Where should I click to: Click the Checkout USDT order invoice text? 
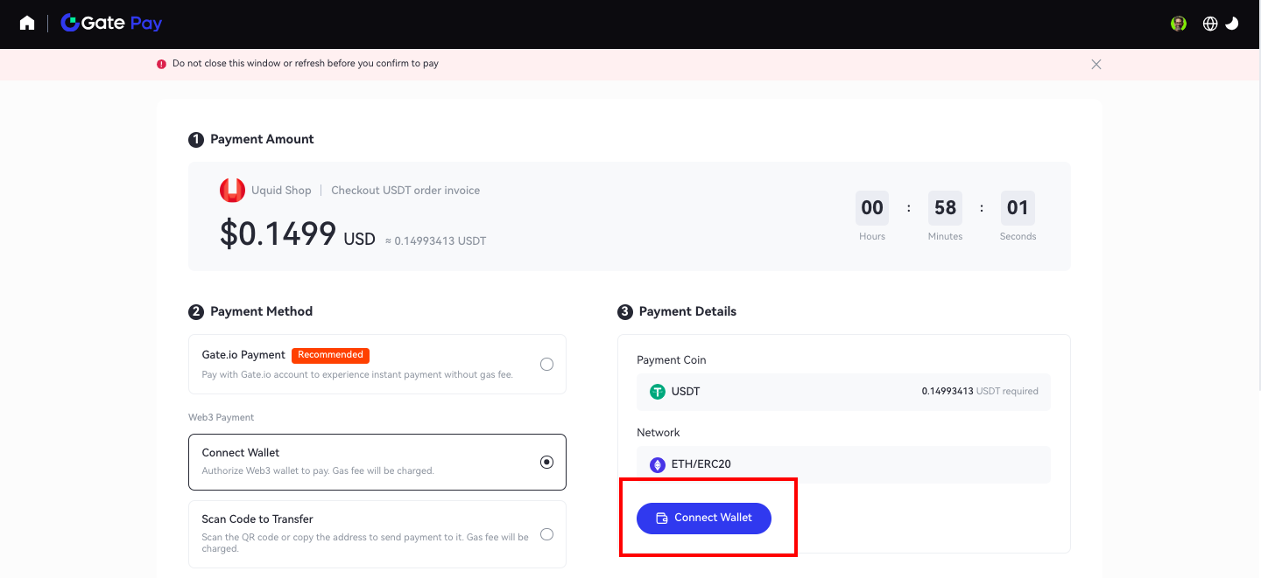405,191
